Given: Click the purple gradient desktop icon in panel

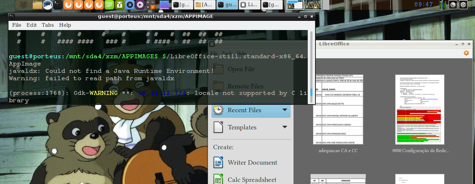Looking at the screenshot, I should [164, 5].
